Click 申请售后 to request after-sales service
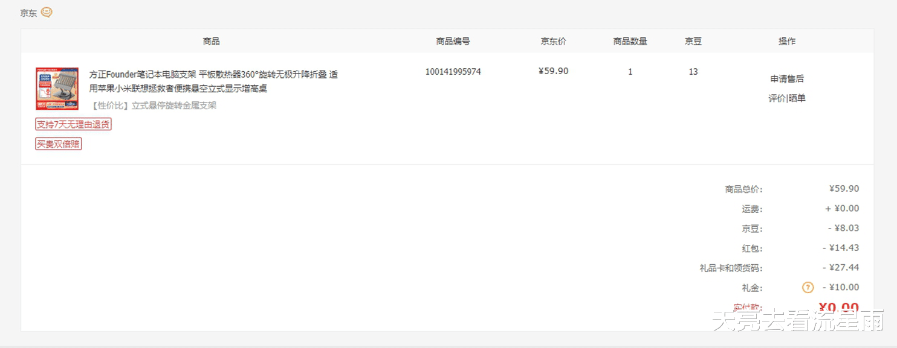 (x=786, y=79)
